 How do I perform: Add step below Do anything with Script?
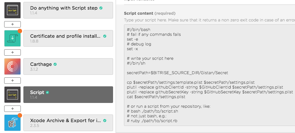tap(12, 24)
